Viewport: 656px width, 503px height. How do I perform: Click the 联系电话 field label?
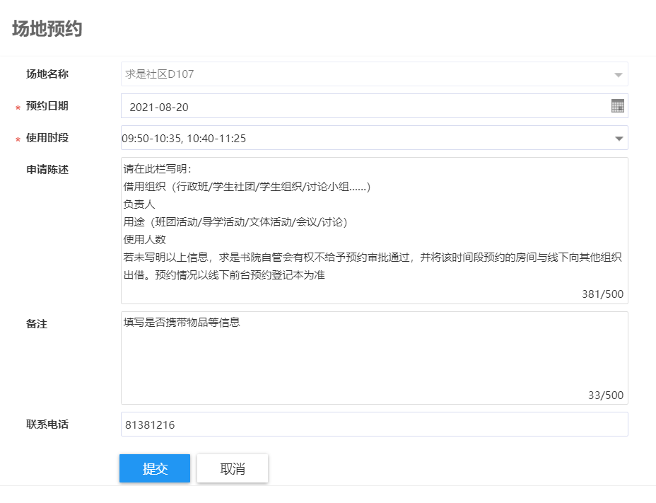[x=47, y=424]
